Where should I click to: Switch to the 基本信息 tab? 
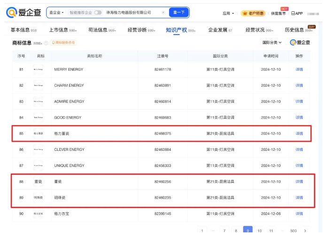23,30
